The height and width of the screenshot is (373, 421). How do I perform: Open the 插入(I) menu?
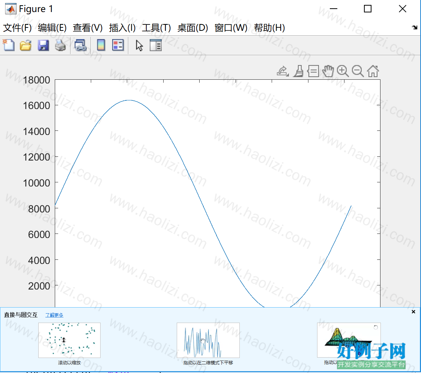(122, 28)
